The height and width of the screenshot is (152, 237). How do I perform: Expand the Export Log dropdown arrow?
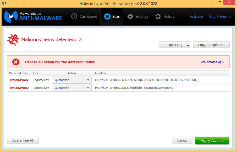(x=188, y=45)
